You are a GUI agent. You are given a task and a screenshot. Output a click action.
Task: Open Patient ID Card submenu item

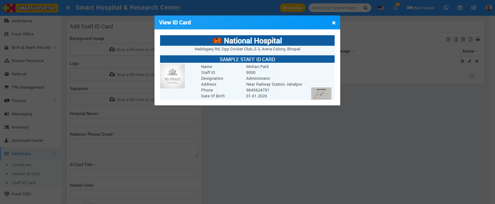pos(26,174)
